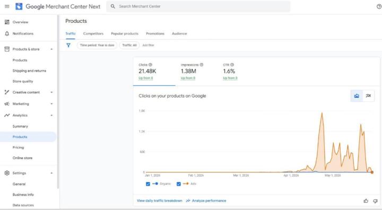This screenshot has width=382, height=210.
Task: Click the Creative content icon
Action: coord(7,92)
